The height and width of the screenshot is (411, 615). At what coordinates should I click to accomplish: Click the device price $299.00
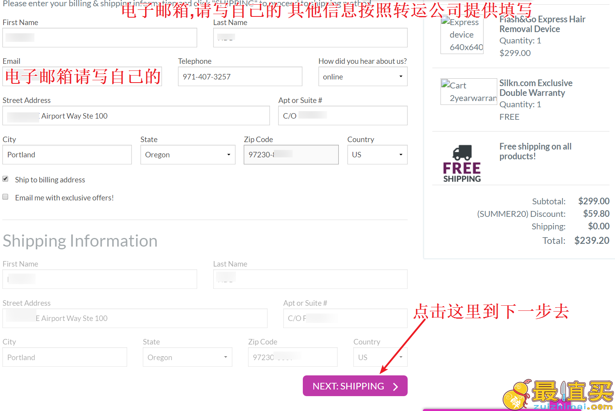pos(515,53)
